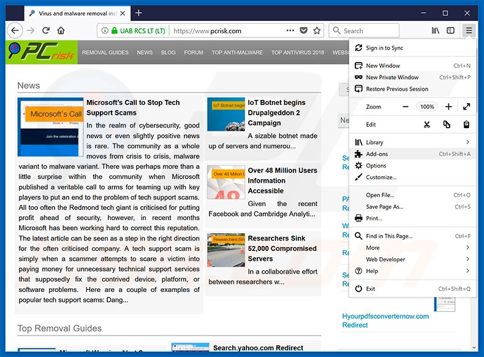Toggle sidebar view icon in toolbar
Image resolution: width=484 pixels, height=357 pixels.
(x=451, y=30)
